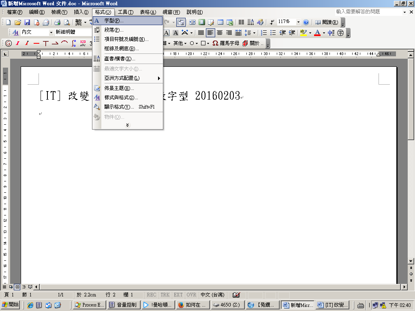The width and height of the screenshot is (415, 311).
Task: Click the character shading A icon
Action: 175,33
